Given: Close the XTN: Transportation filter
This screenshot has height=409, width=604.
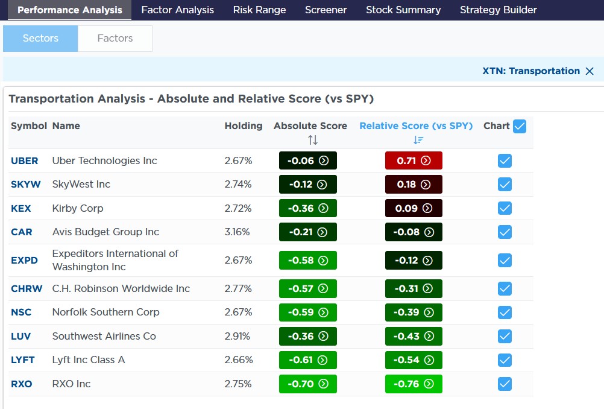Looking at the screenshot, I should point(590,71).
